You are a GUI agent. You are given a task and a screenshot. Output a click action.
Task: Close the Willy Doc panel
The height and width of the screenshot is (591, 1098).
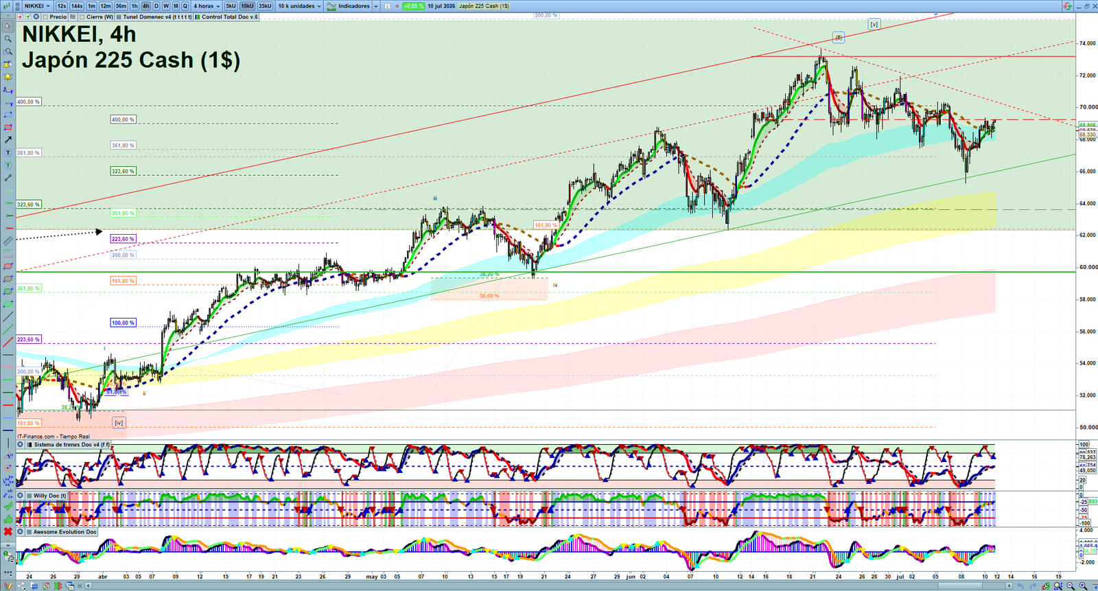point(20,496)
